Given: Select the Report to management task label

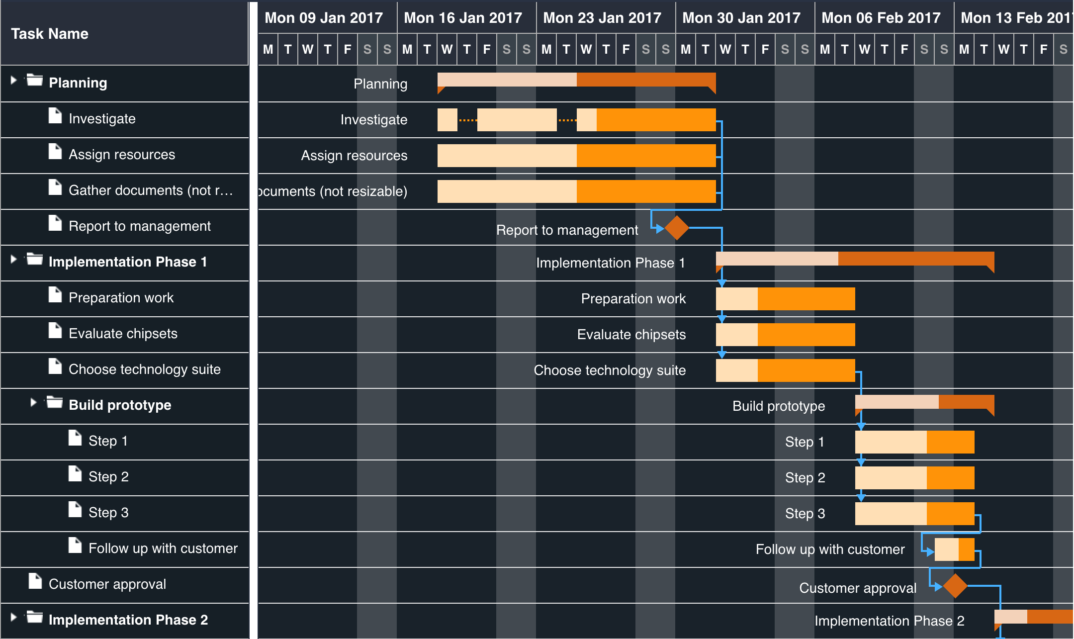Looking at the screenshot, I should [566, 230].
